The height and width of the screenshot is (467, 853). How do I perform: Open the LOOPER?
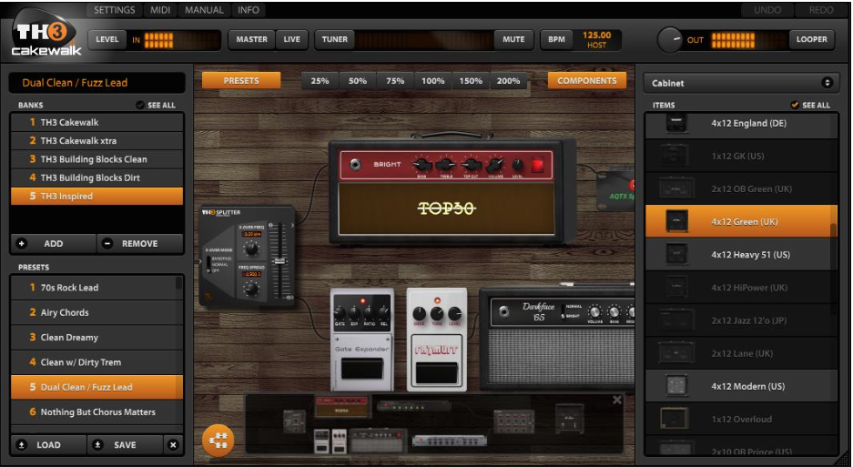(x=812, y=39)
